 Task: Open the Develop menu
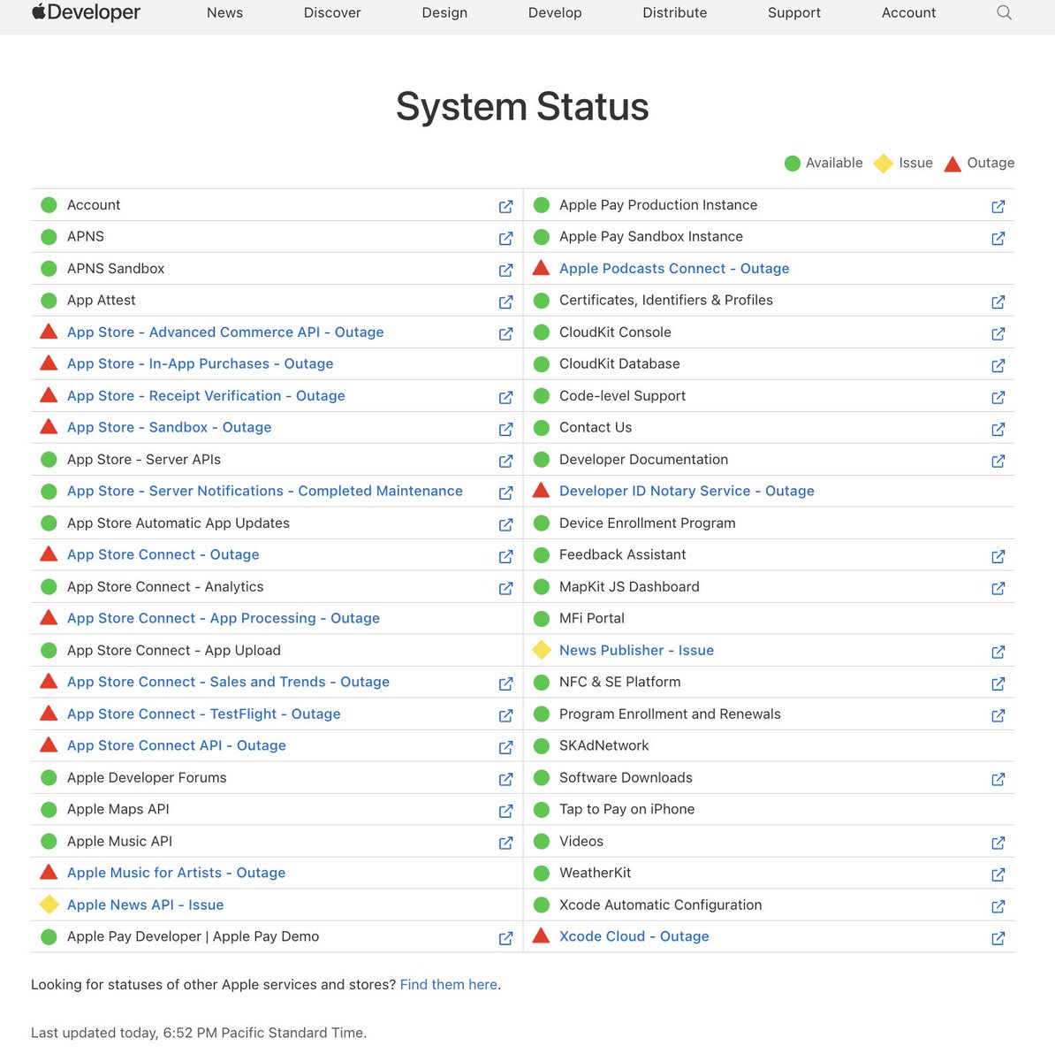pyautogui.click(x=555, y=12)
